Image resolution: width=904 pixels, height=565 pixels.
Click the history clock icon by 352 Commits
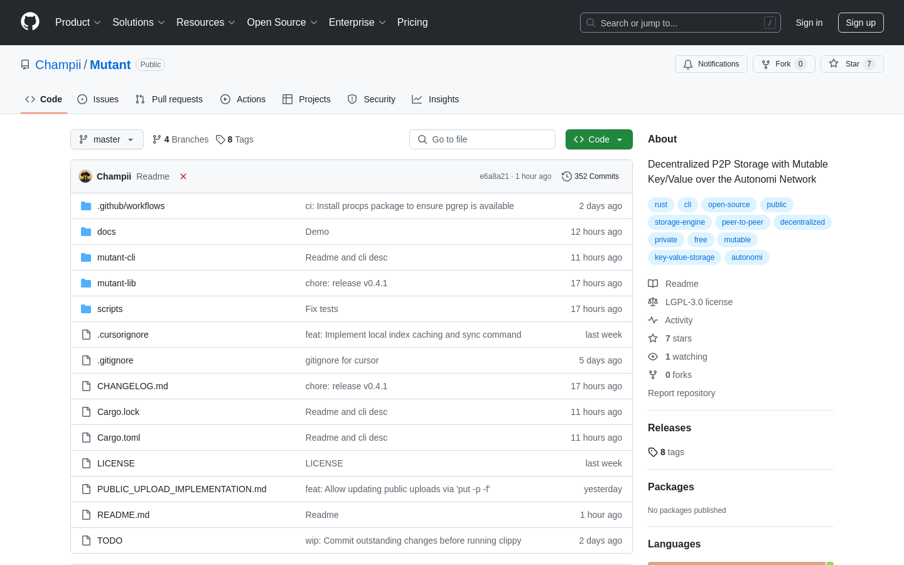567,176
